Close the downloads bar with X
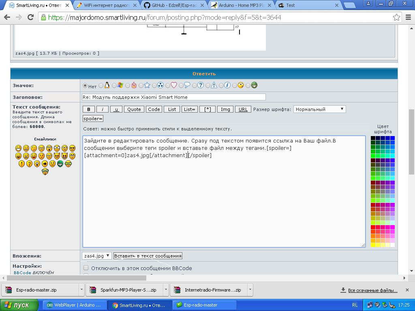The width and height of the screenshot is (415, 311). [407, 290]
